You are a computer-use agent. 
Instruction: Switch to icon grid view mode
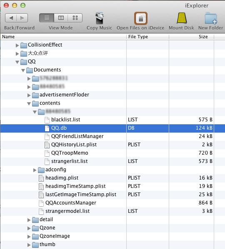pyautogui.click(x=75, y=18)
